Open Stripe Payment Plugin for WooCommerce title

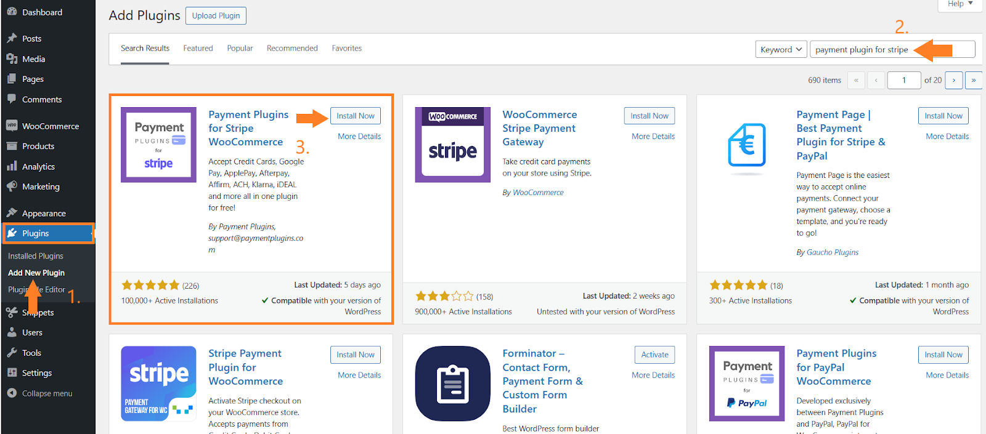[x=245, y=367]
